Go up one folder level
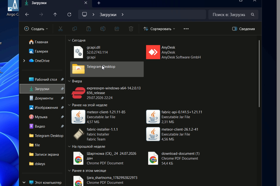Viewport: 280px width, 186px height. tap(55, 15)
